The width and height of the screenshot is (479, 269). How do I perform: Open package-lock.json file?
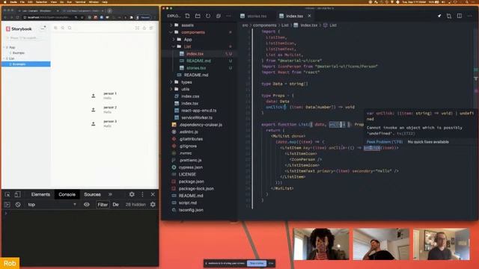coord(196,188)
